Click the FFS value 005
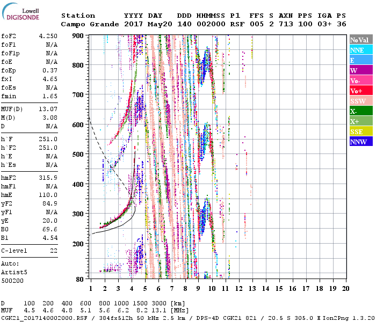Image resolution: width=376 pixels, height=322 pixels. point(257,24)
